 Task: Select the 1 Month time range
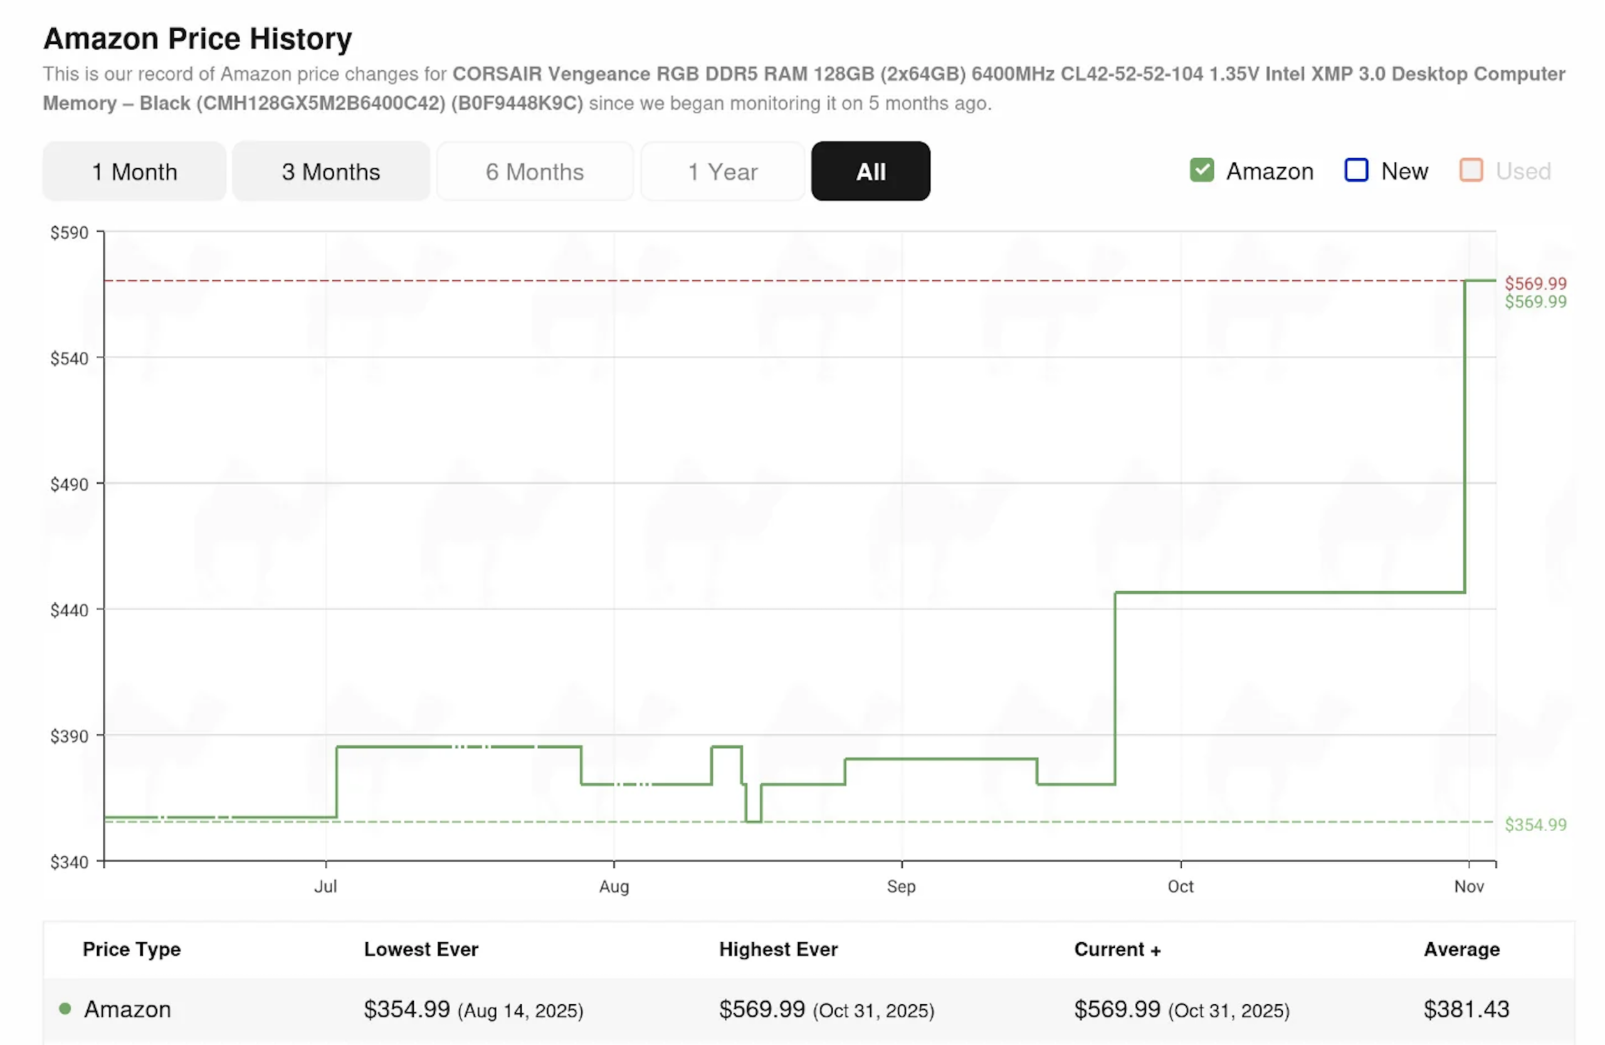(134, 171)
